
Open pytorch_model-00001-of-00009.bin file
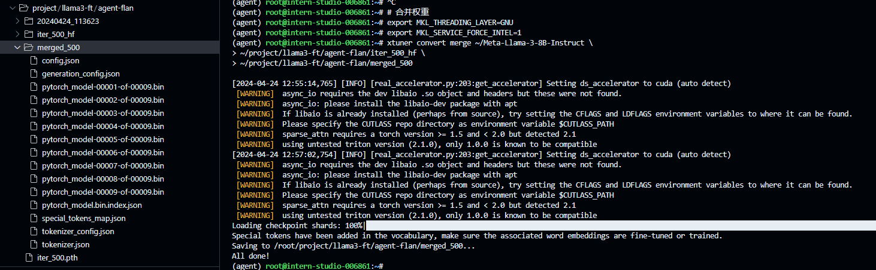[102, 87]
